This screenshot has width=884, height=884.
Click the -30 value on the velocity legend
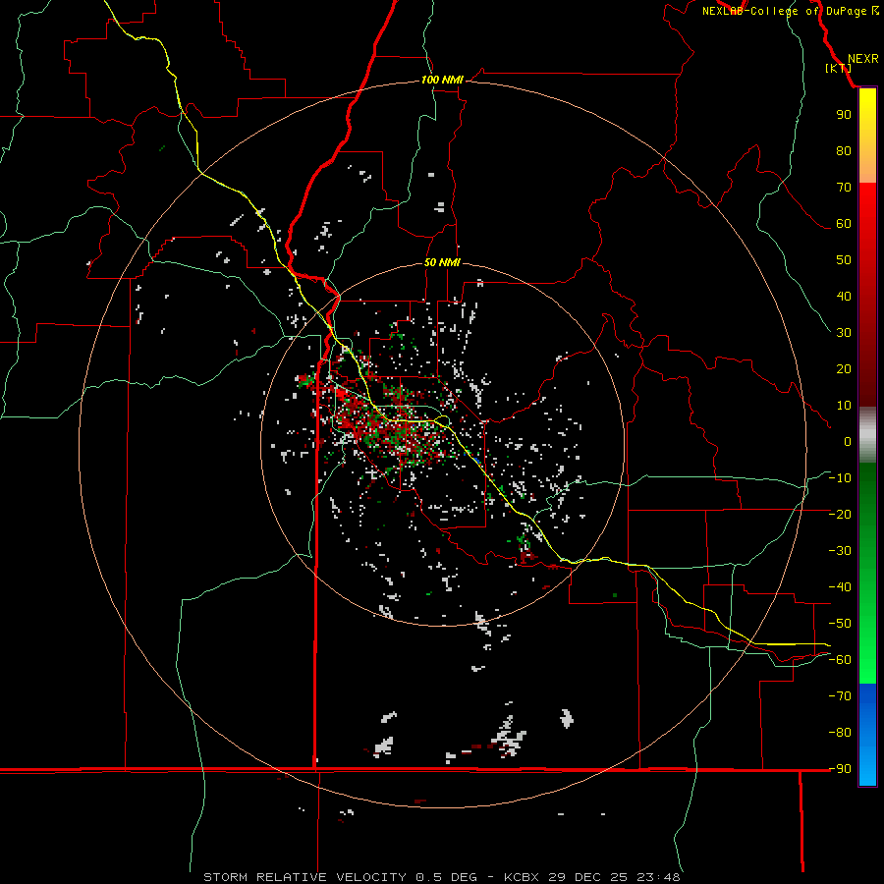(x=840, y=551)
